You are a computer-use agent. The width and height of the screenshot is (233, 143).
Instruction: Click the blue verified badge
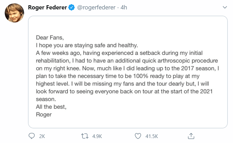pyautogui.click(x=71, y=8)
